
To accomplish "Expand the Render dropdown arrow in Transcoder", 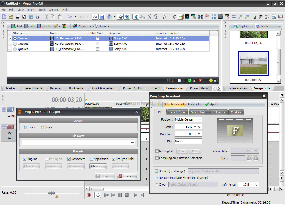I will coord(90,26).
